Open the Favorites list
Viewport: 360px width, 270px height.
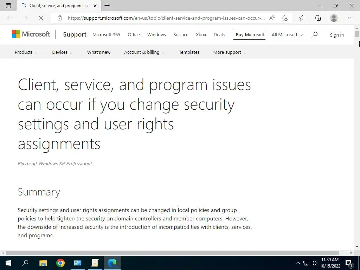click(x=302, y=18)
